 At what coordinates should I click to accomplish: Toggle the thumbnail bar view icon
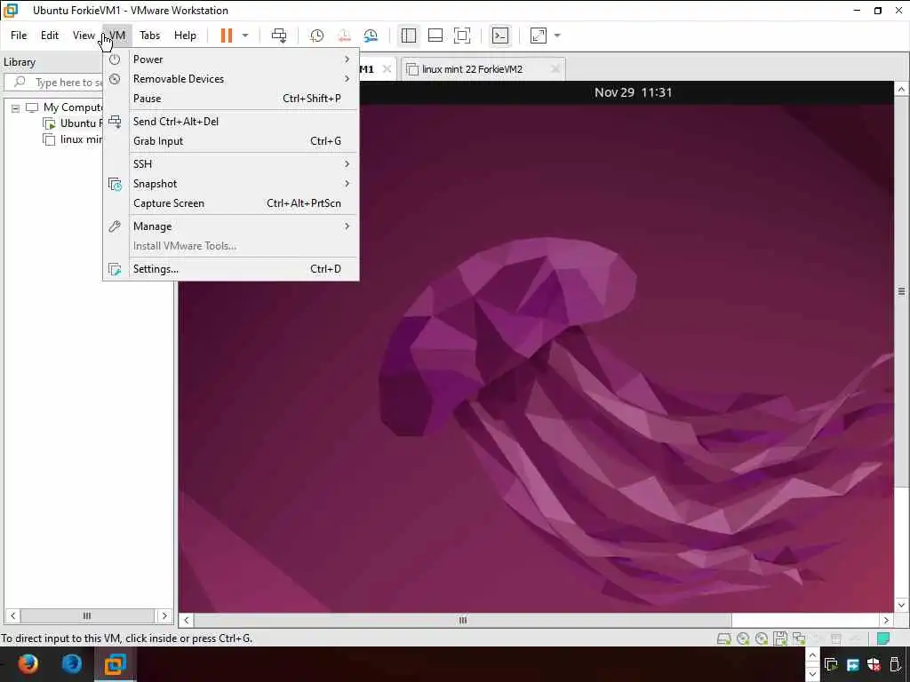435,36
